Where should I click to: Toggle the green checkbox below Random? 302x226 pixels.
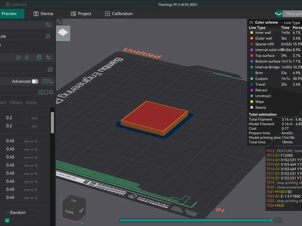click(x=7, y=220)
